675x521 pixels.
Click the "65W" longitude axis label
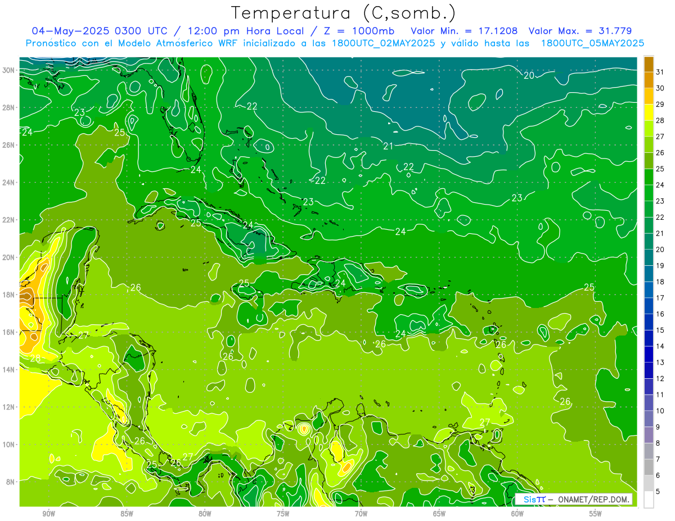click(x=439, y=514)
